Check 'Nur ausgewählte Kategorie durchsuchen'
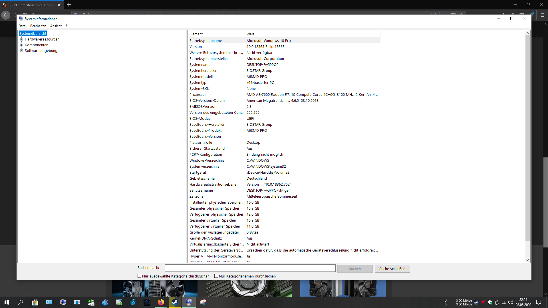 pos(140,276)
